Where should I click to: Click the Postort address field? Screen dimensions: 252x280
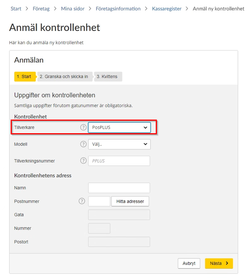pyautogui.click(x=119, y=242)
